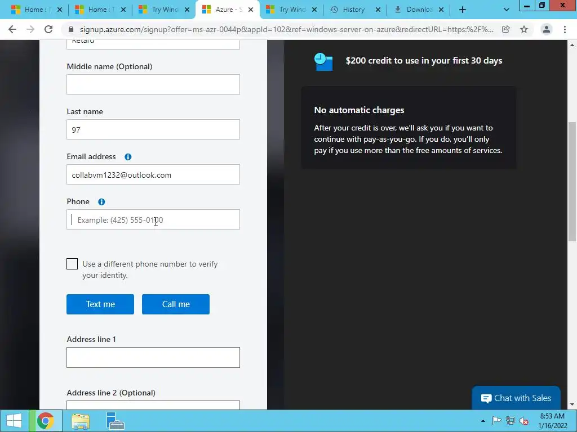Bookmark this page with the star icon
The height and width of the screenshot is (432, 577).
[x=524, y=29]
